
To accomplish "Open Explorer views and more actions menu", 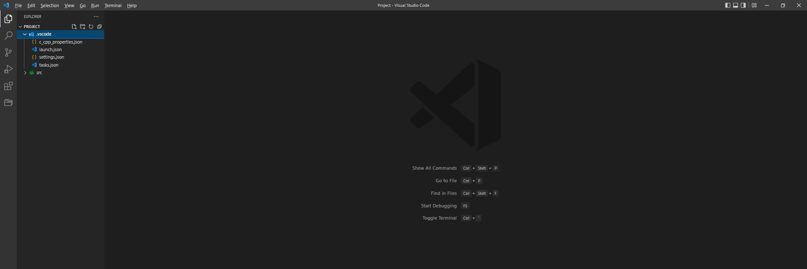I will coord(96,17).
